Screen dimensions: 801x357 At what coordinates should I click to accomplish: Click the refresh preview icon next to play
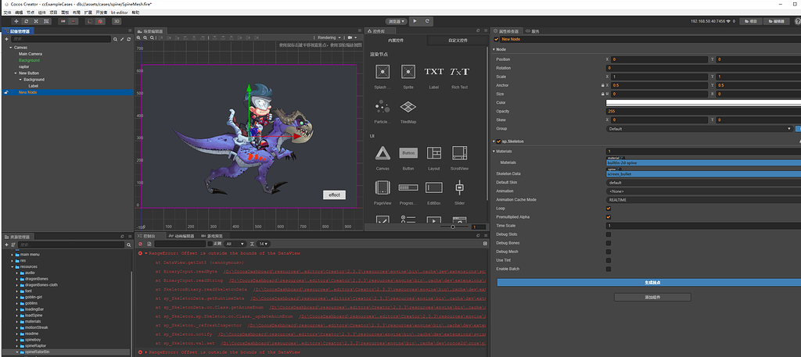coord(429,21)
